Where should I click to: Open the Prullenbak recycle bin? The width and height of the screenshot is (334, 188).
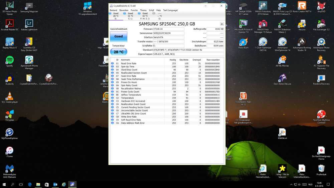[x=321, y=168]
